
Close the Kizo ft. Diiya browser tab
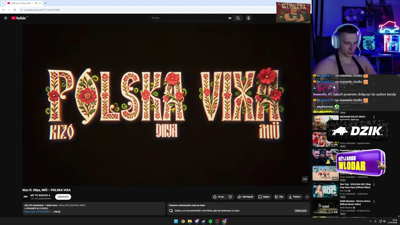pyautogui.click(x=40, y=3)
